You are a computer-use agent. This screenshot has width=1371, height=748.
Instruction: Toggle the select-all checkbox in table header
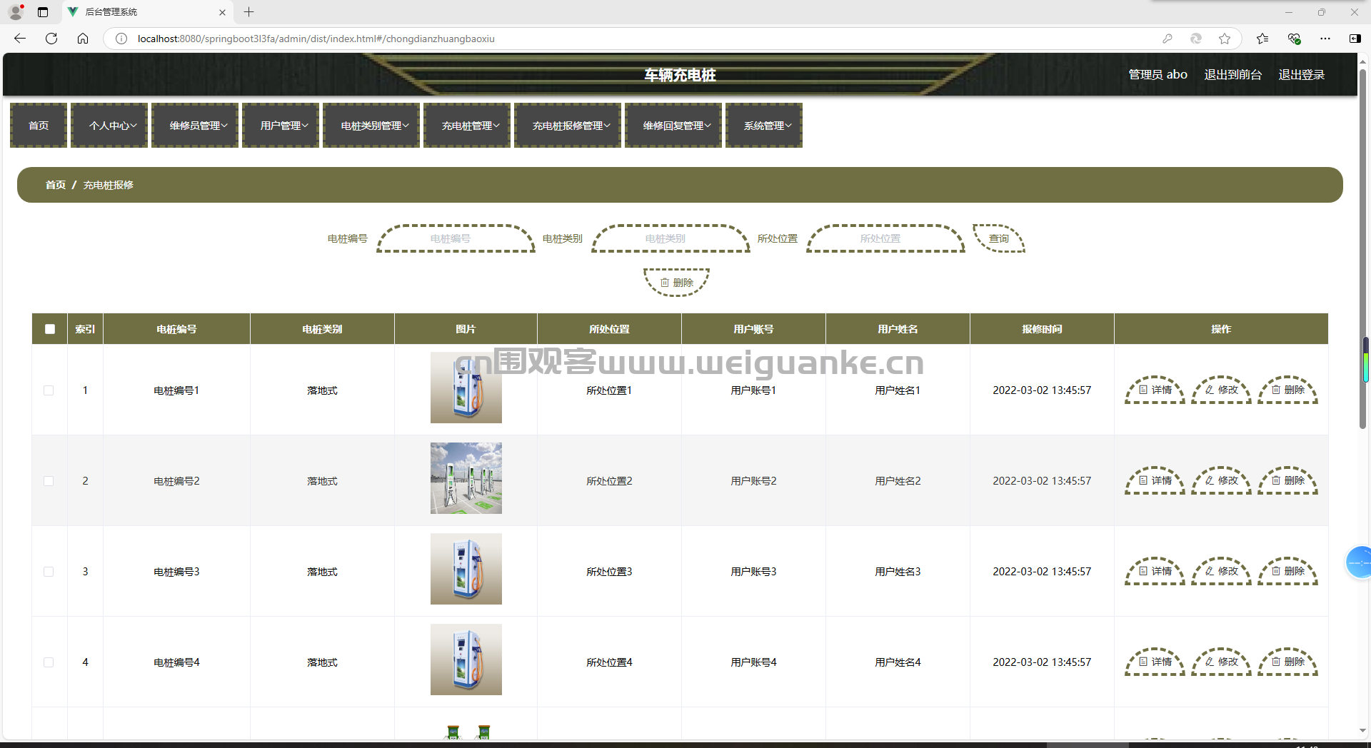click(x=50, y=329)
